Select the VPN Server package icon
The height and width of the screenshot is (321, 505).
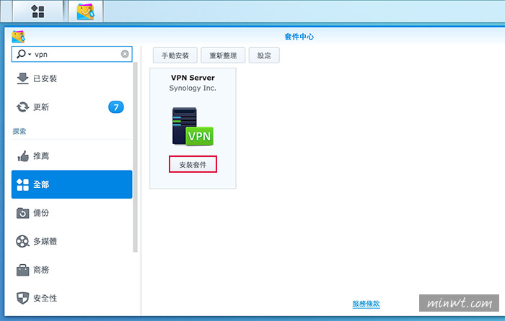click(x=193, y=126)
